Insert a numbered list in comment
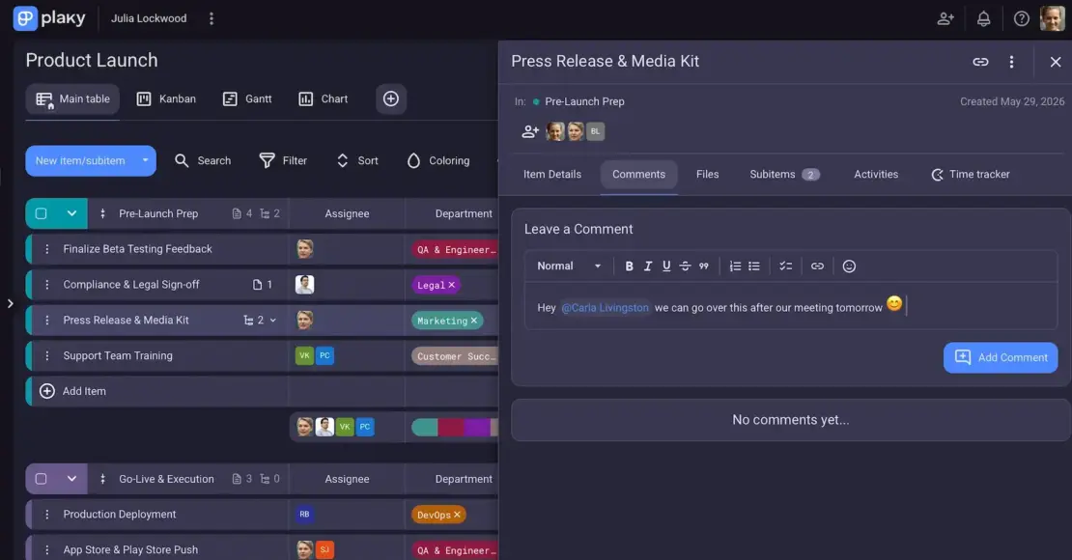Viewport: 1072px width, 560px height. point(735,266)
